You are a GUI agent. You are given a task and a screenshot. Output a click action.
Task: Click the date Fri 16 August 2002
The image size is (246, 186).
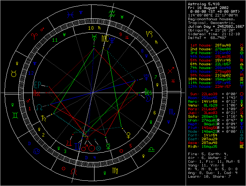pos(208,7)
